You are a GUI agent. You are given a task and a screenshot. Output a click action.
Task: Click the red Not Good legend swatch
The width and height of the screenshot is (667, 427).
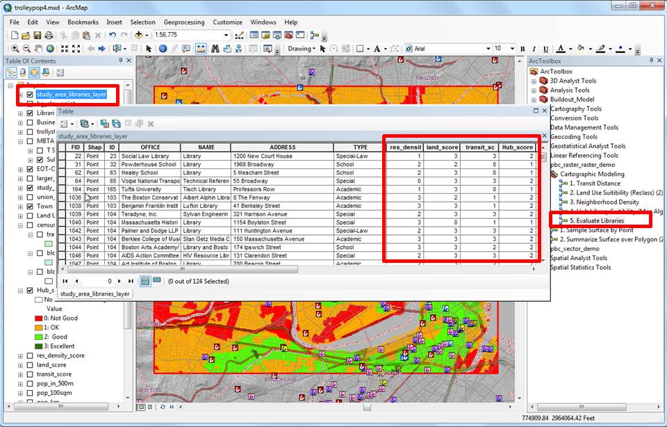(x=39, y=318)
